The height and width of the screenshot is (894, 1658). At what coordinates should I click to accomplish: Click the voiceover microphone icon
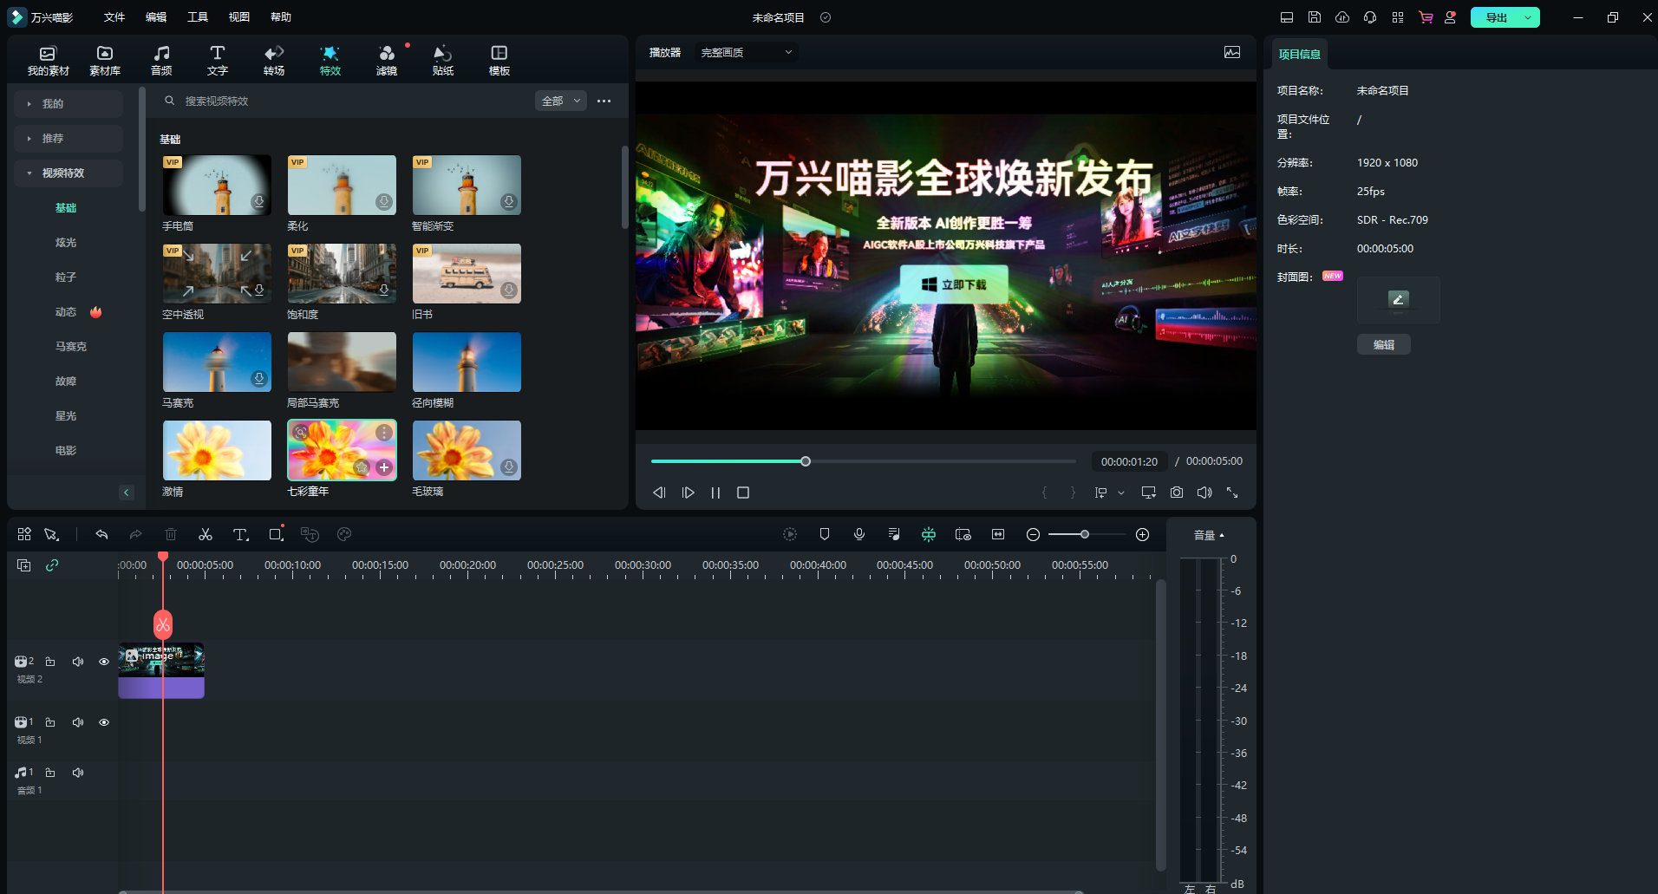(x=859, y=534)
